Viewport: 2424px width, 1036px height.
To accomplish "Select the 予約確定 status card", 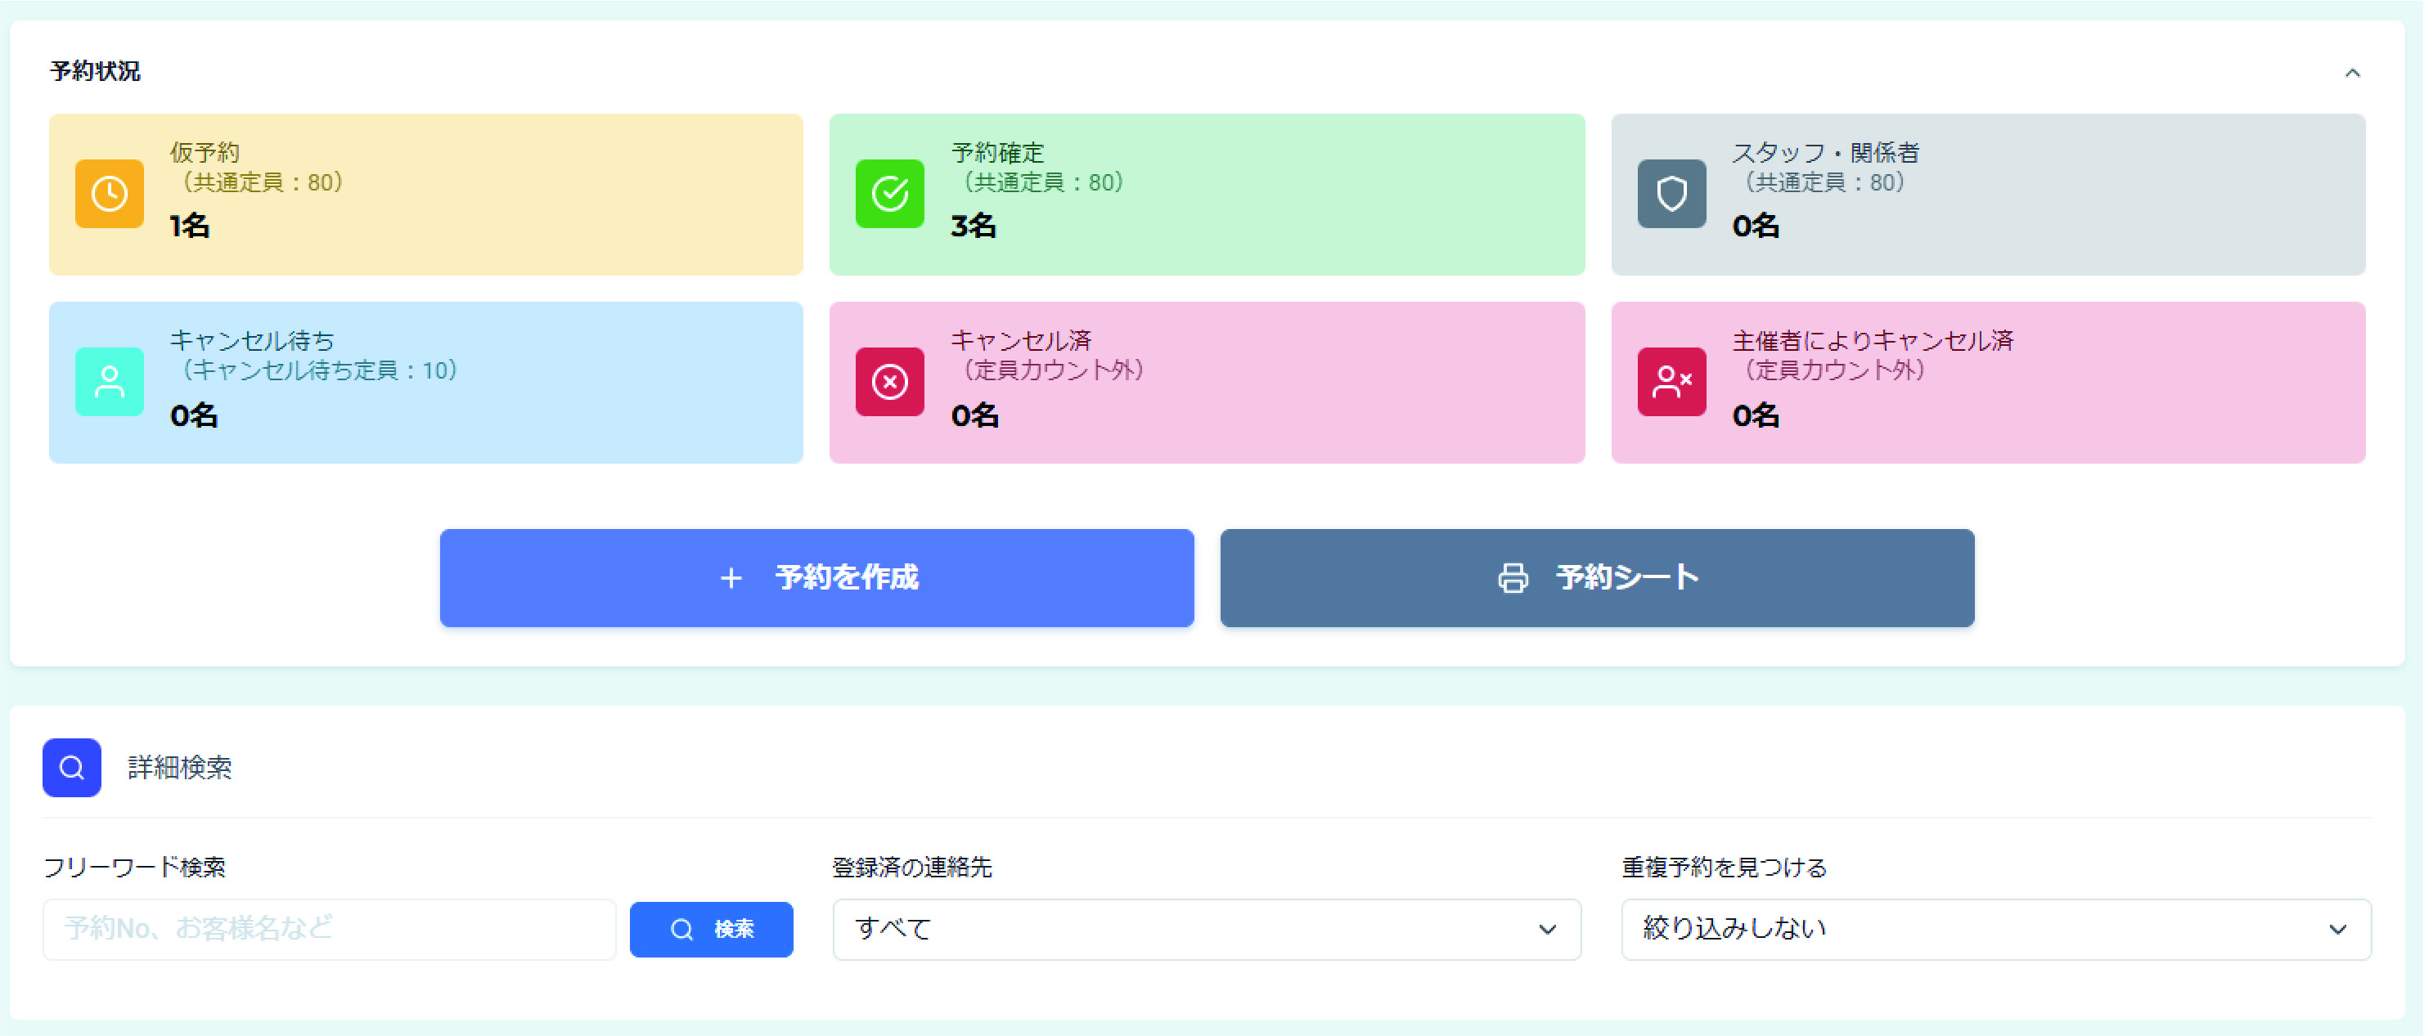I will (x=1207, y=194).
